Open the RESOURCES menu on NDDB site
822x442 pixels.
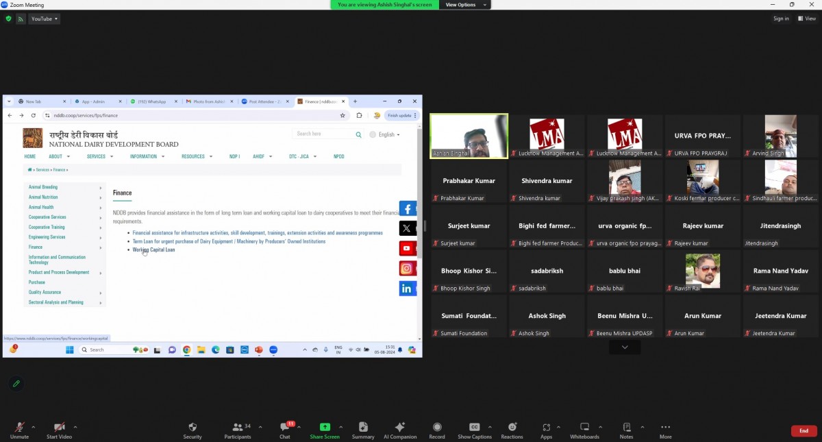(x=196, y=156)
